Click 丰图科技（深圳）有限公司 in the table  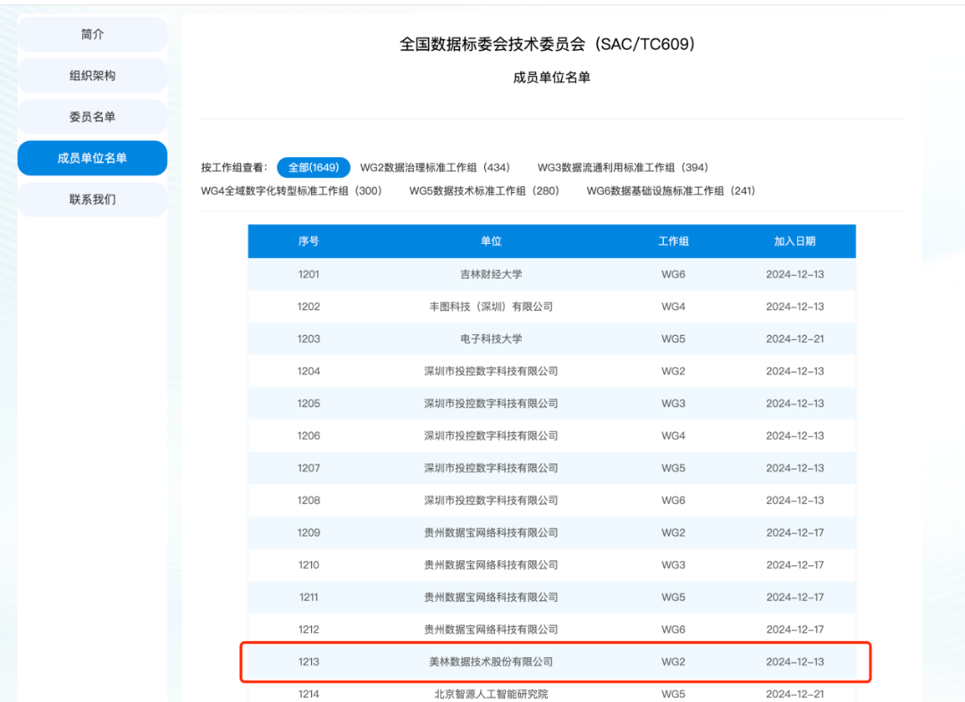pos(491,306)
